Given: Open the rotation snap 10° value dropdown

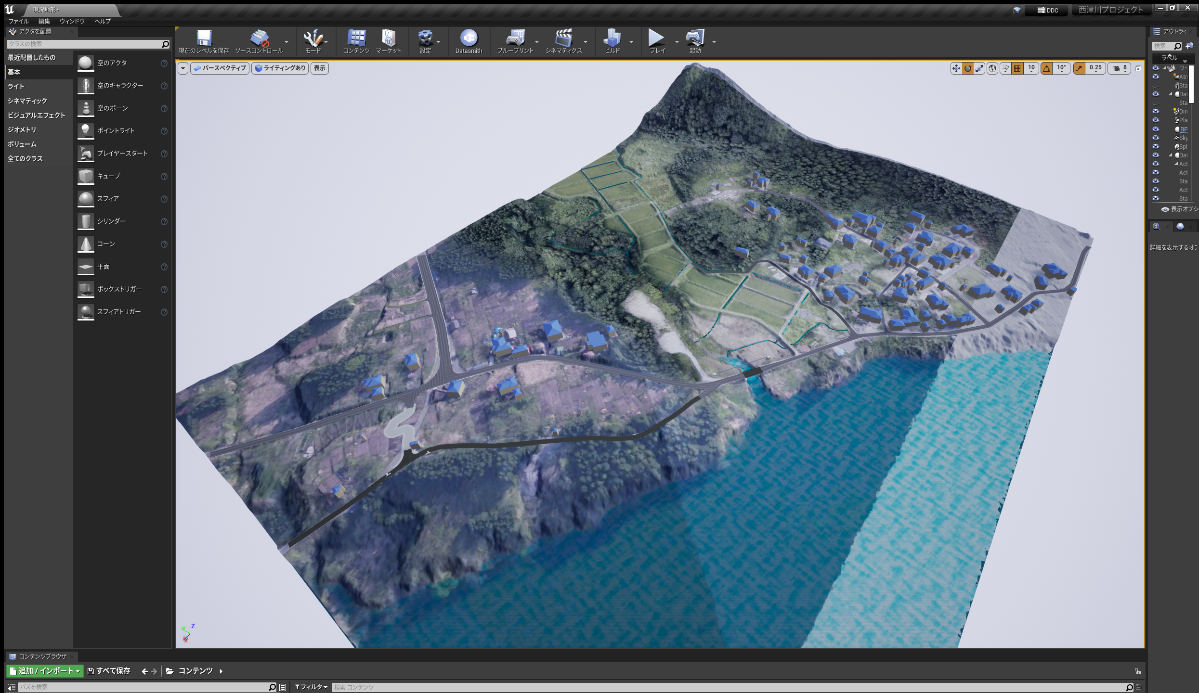Looking at the screenshot, I should pyautogui.click(x=1061, y=69).
